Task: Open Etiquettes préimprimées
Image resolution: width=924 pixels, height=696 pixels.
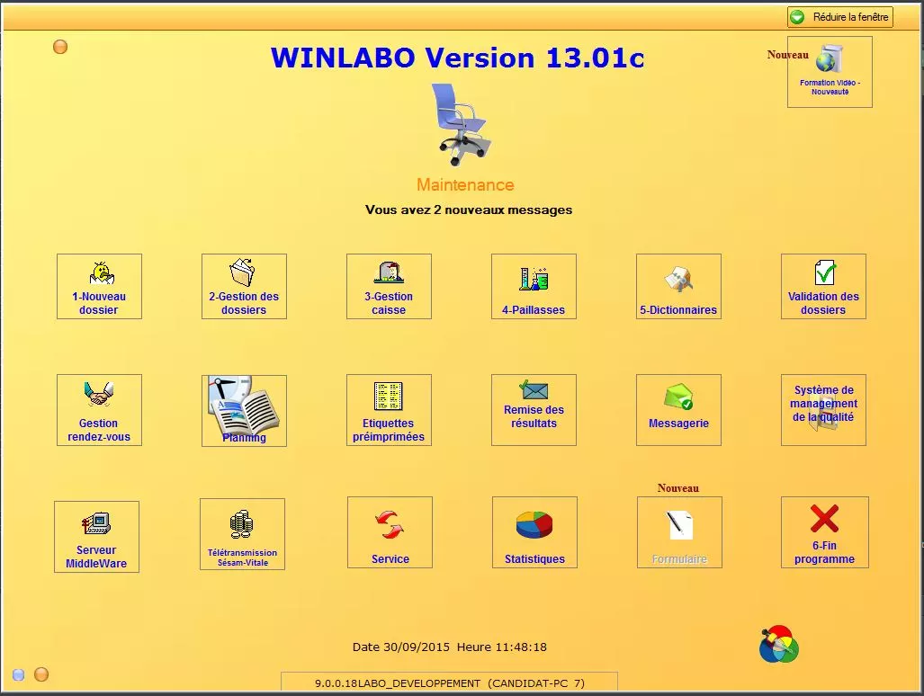Action: [389, 410]
